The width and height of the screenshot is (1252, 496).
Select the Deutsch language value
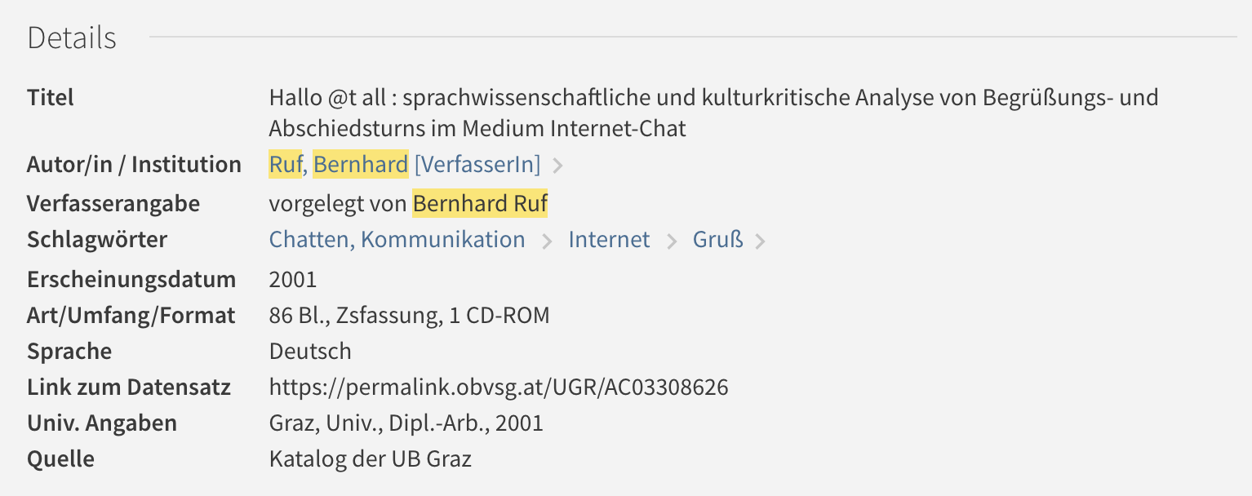pyautogui.click(x=310, y=352)
